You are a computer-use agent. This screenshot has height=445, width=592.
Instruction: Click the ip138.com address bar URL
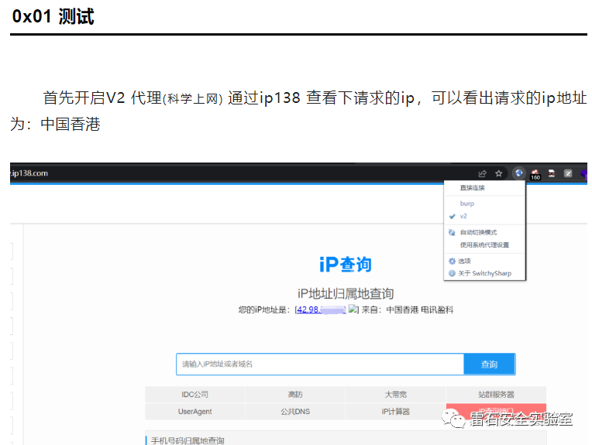pyautogui.click(x=29, y=173)
